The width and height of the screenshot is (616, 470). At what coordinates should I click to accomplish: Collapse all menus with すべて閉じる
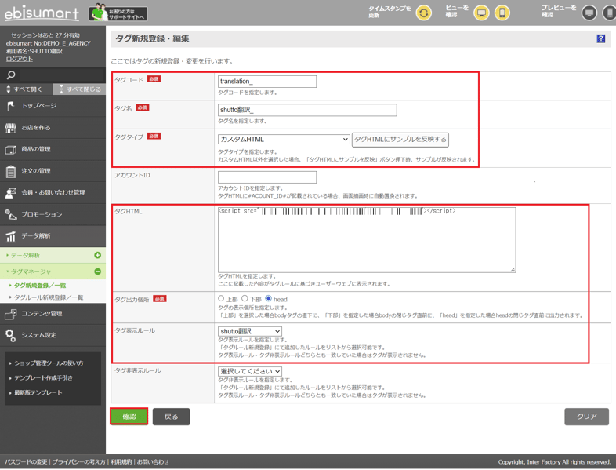(x=79, y=89)
